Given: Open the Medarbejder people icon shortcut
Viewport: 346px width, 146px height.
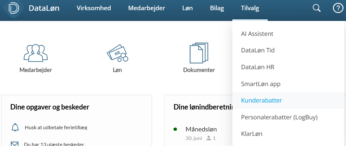Looking at the screenshot, I should [36, 53].
